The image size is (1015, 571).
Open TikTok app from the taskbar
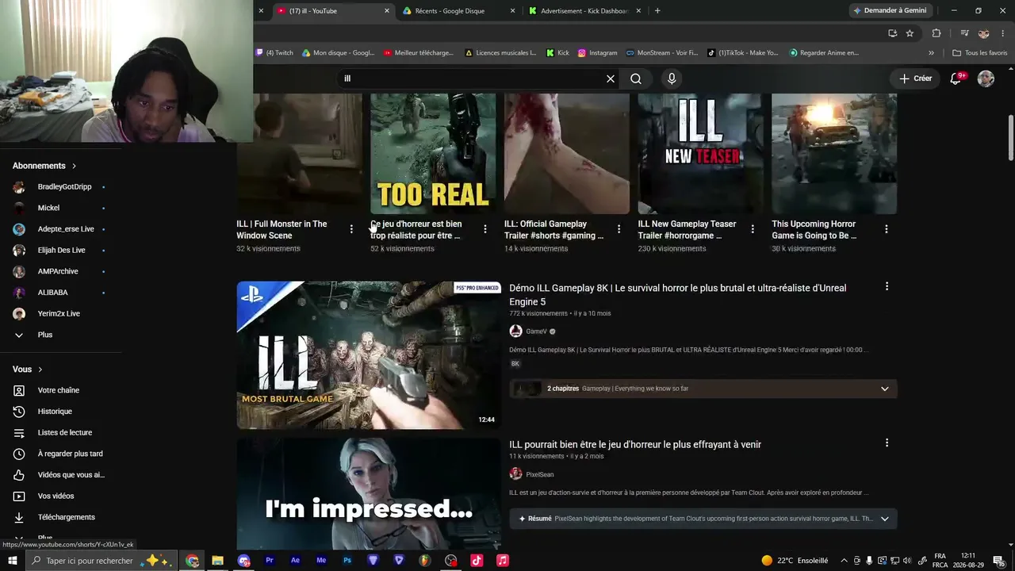click(477, 561)
